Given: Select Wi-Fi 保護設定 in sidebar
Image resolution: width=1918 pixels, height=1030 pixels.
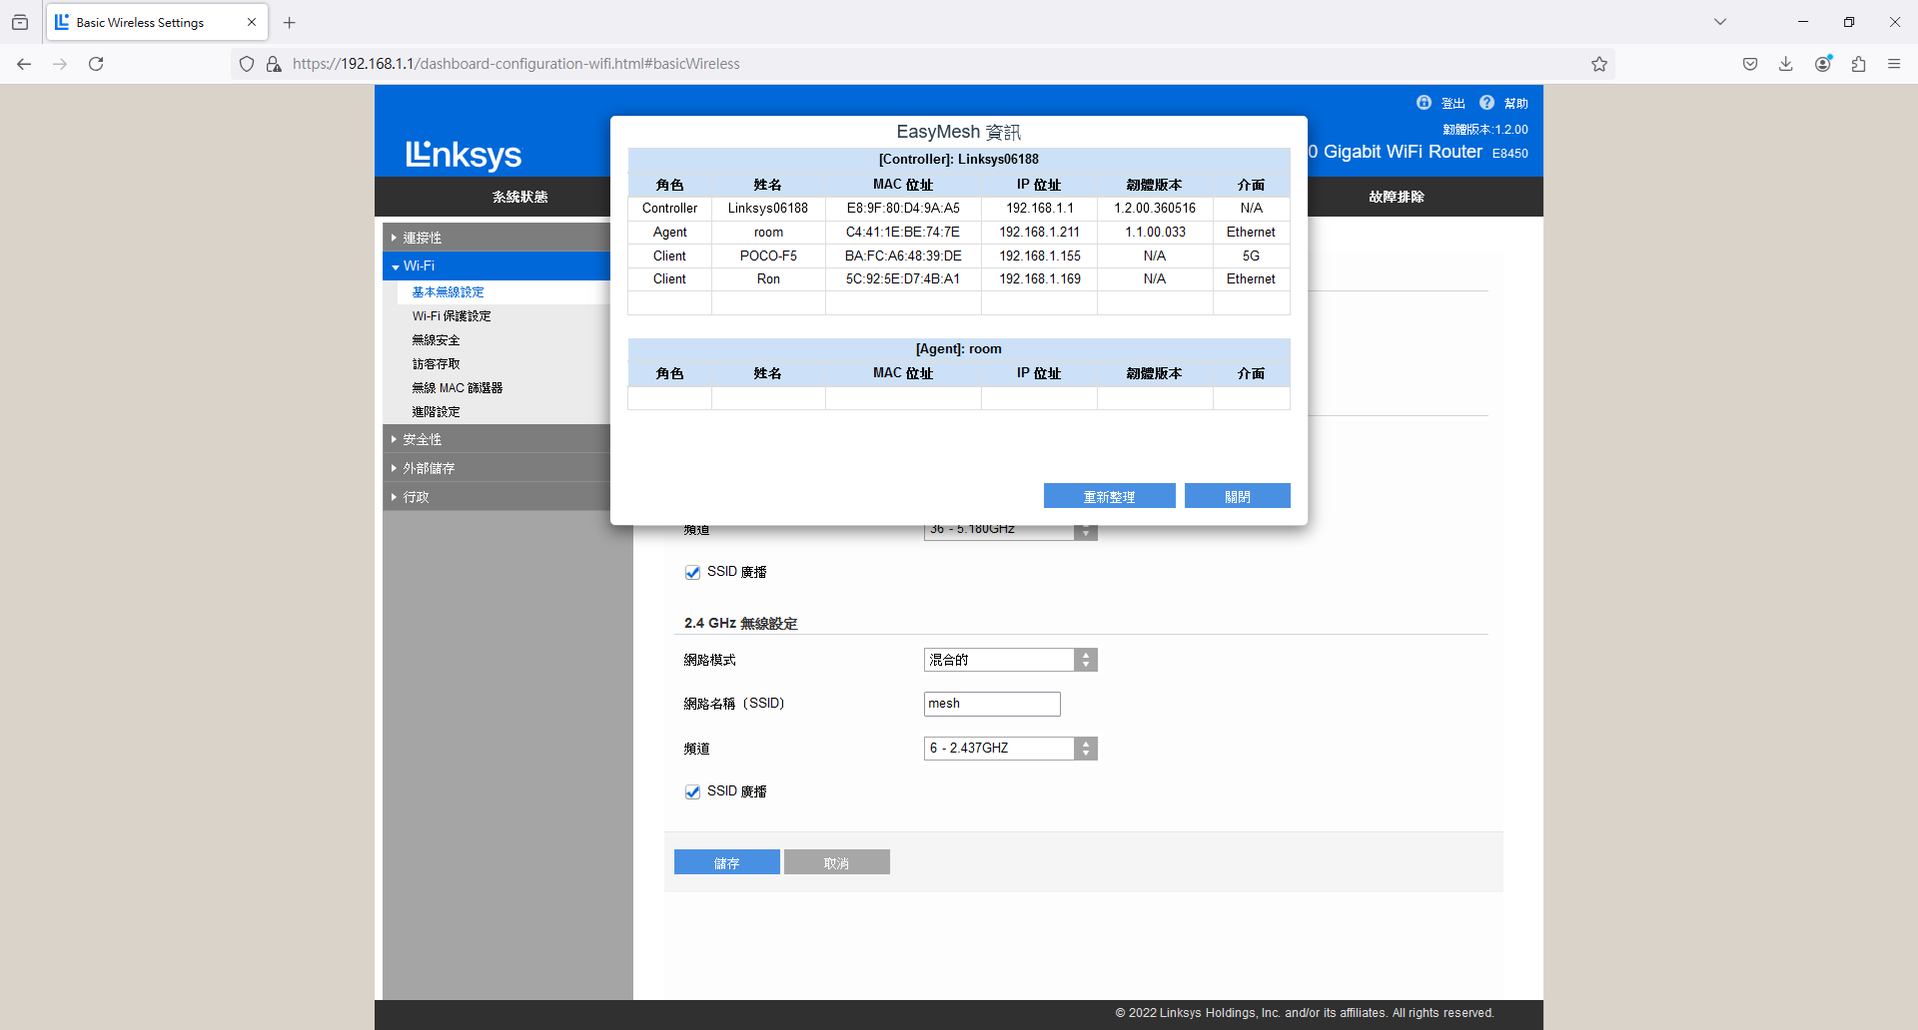Looking at the screenshot, I should tap(452, 316).
